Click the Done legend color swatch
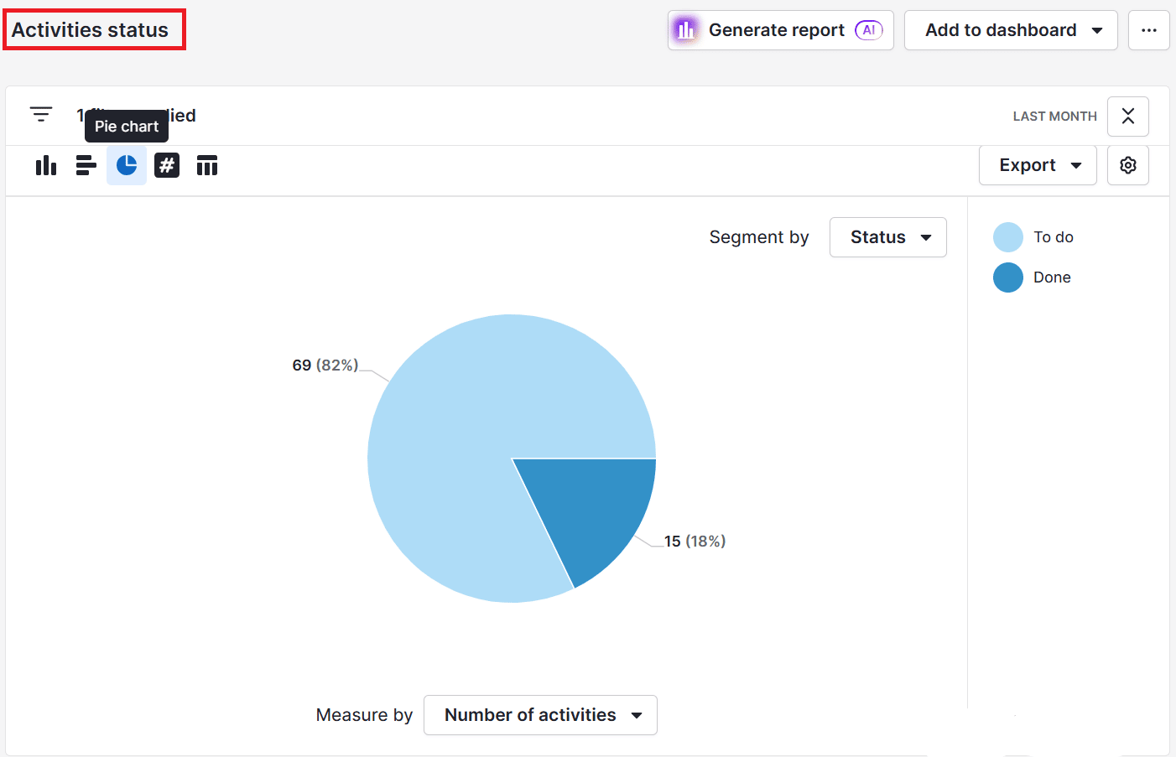 pos(1008,277)
